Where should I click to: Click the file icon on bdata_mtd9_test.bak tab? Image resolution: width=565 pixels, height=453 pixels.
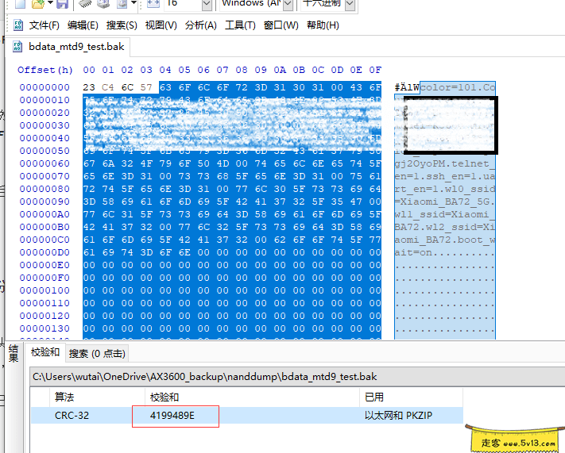[17, 47]
